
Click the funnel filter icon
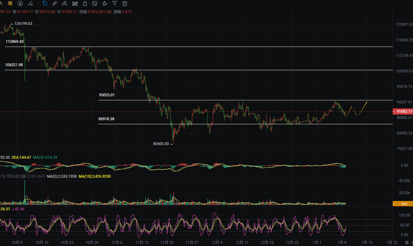(115, 4)
